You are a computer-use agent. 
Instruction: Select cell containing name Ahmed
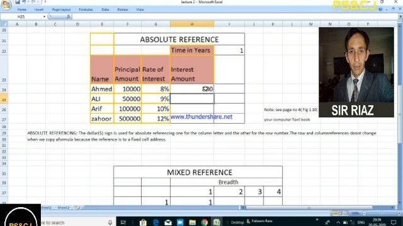coord(102,89)
